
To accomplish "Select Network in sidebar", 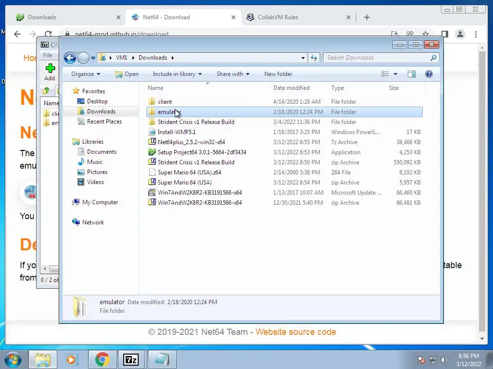I will coord(93,222).
